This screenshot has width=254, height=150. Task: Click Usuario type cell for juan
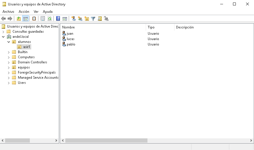point(153,34)
